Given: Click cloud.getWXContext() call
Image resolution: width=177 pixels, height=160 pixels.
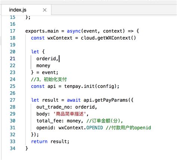Looking at the screenshot, I should (x=108, y=38).
